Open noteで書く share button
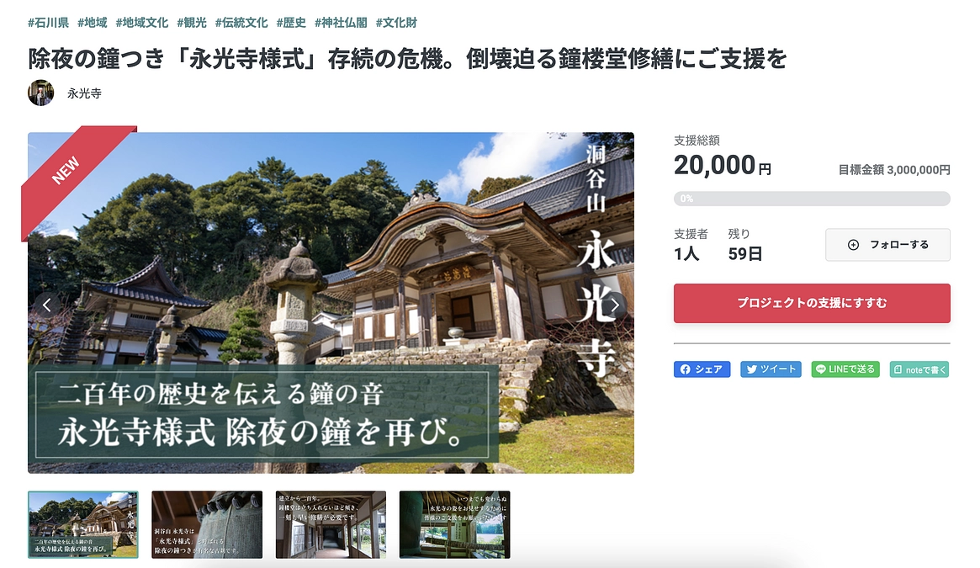Image resolution: width=980 pixels, height=568 pixels. pyautogui.click(x=919, y=369)
